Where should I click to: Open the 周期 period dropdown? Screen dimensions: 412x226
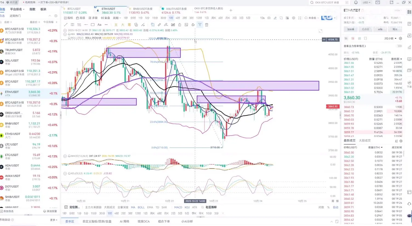coord(117,18)
